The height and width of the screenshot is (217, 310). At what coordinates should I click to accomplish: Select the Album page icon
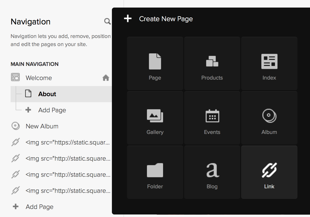coord(269,118)
